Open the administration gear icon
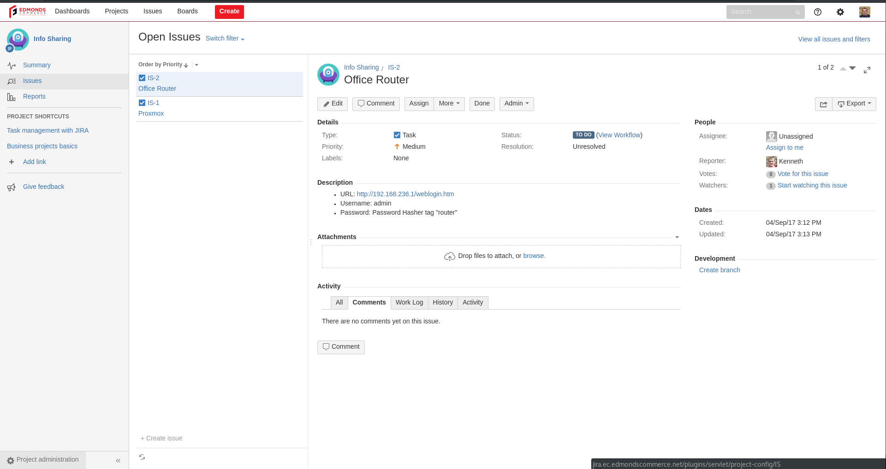886x469 pixels. [x=840, y=12]
